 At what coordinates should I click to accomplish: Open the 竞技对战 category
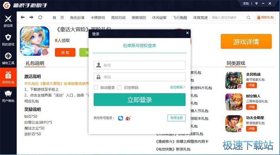(x=118, y=17)
